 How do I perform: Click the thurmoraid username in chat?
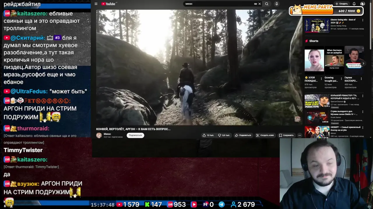[x=33, y=128]
